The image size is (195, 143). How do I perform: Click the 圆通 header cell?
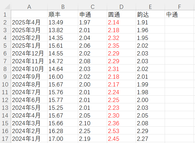tap(122, 14)
